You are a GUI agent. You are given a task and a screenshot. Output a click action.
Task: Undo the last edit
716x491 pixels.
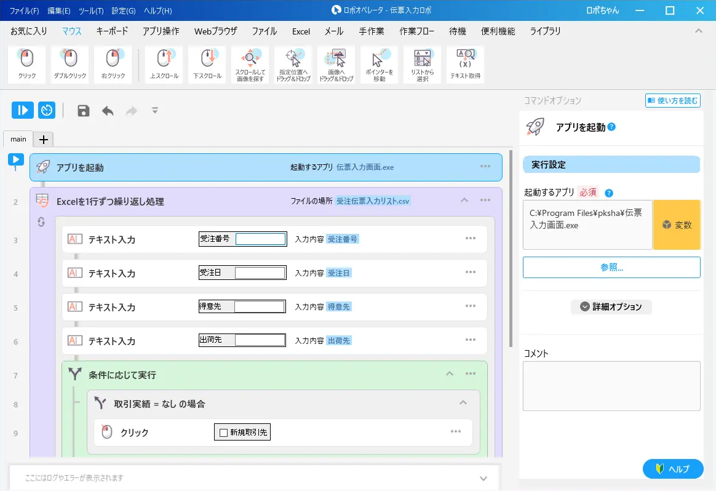tap(108, 111)
